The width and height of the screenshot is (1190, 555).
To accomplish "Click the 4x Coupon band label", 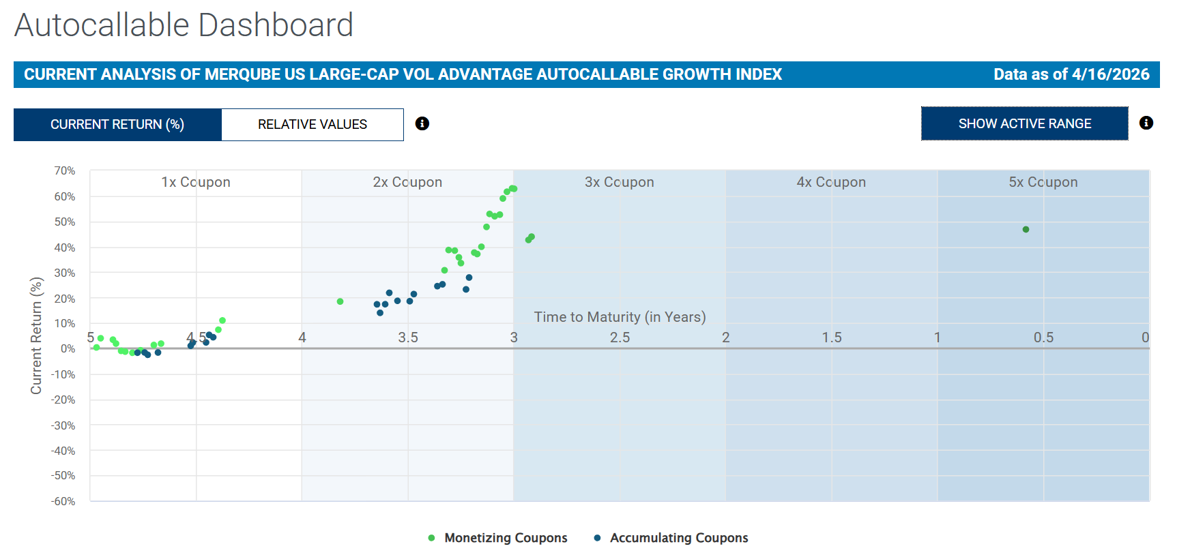I will 831,182.
